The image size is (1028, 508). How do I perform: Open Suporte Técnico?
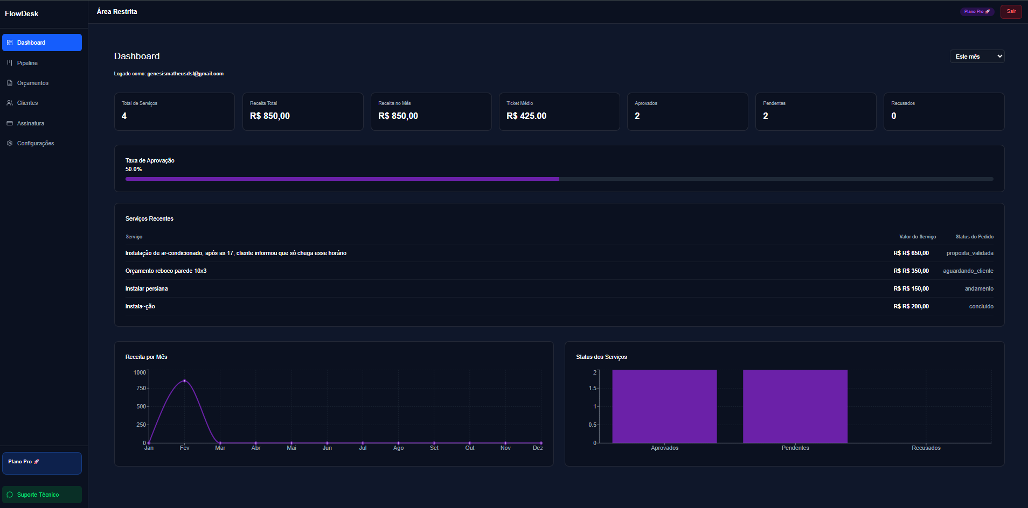[x=41, y=494]
